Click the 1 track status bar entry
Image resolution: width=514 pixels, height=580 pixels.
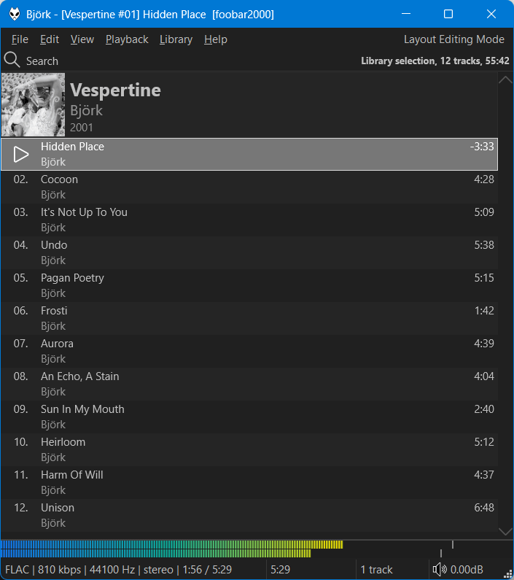(376, 570)
